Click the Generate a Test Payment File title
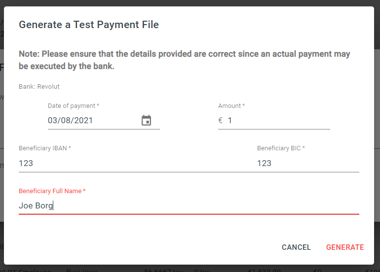 coord(89,25)
